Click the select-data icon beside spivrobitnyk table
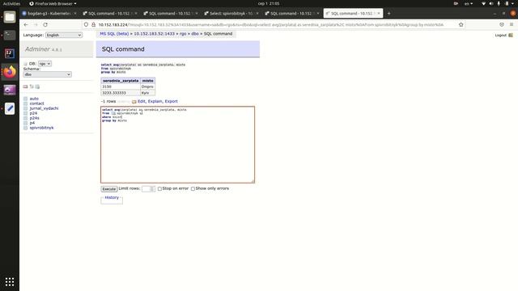The width and height of the screenshot is (518, 291). tap(25, 128)
